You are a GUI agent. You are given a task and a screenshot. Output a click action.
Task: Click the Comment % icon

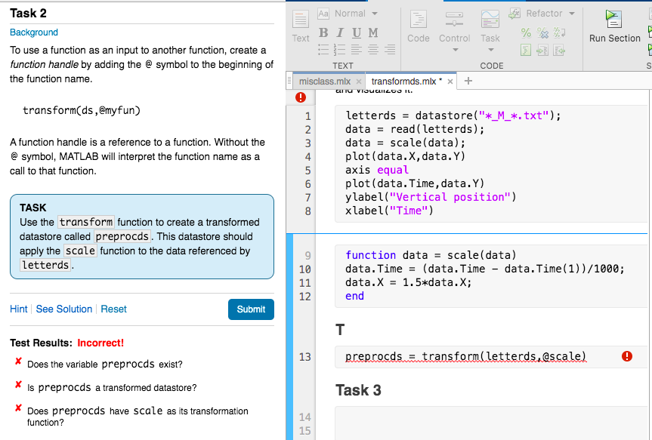526,33
